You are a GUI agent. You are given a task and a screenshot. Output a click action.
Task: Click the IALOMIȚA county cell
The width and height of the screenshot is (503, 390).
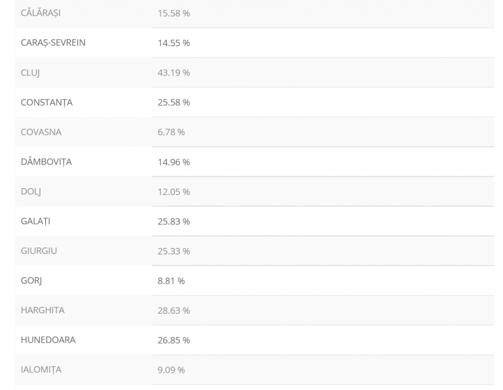coord(41,370)
